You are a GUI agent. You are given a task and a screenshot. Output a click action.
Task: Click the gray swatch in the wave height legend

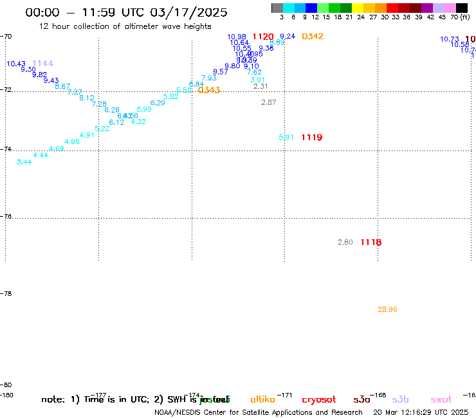[277, 8]
